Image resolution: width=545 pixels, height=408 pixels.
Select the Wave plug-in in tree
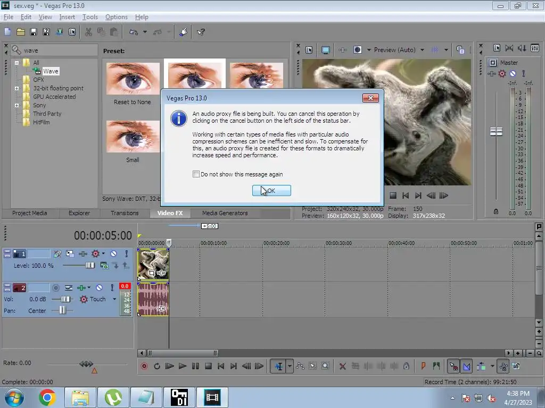(x=51, y=71)
